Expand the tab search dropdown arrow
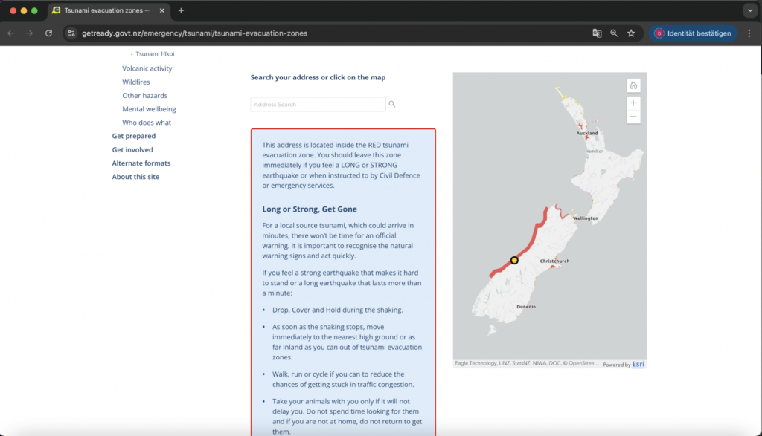762x436 pixels. click(749, 10)
